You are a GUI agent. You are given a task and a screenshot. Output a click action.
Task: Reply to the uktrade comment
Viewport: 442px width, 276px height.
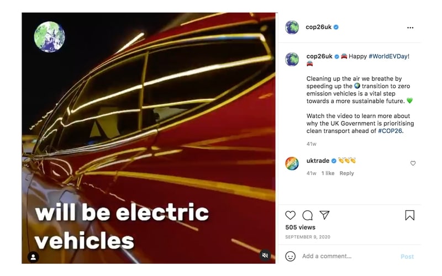coord(346,173)
